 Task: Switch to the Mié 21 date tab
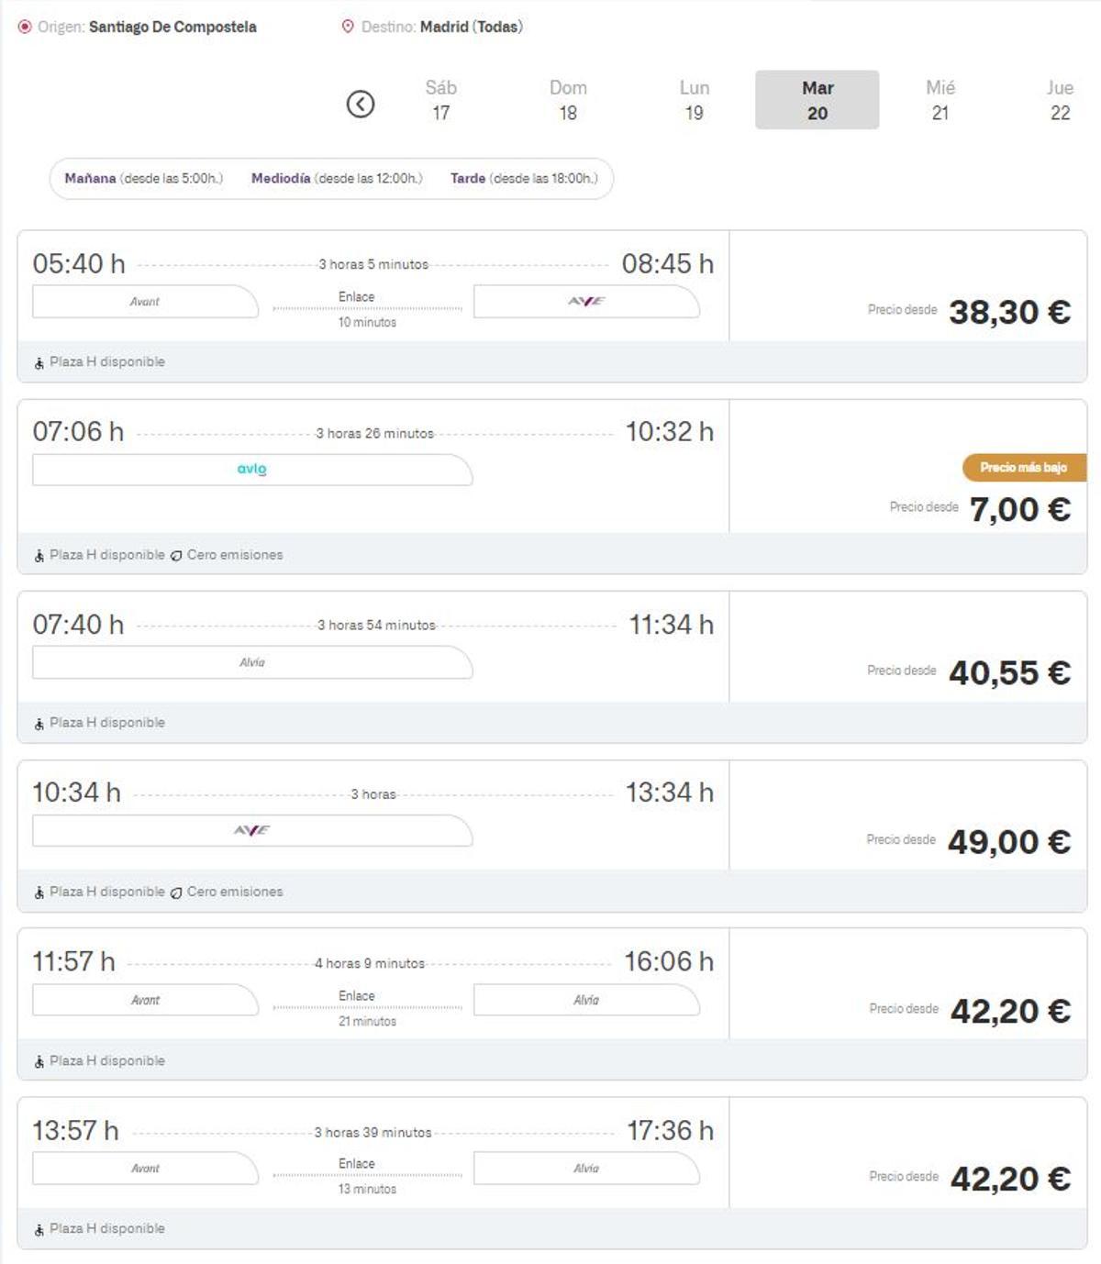pyautogui.click(x=940, y=99)
